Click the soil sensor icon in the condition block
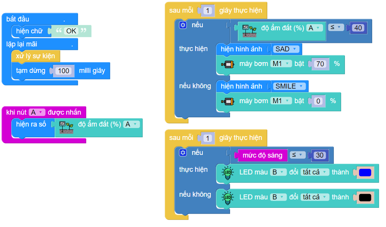The height and width of the screenshot is (227, 386). click(x=249, y=31)
